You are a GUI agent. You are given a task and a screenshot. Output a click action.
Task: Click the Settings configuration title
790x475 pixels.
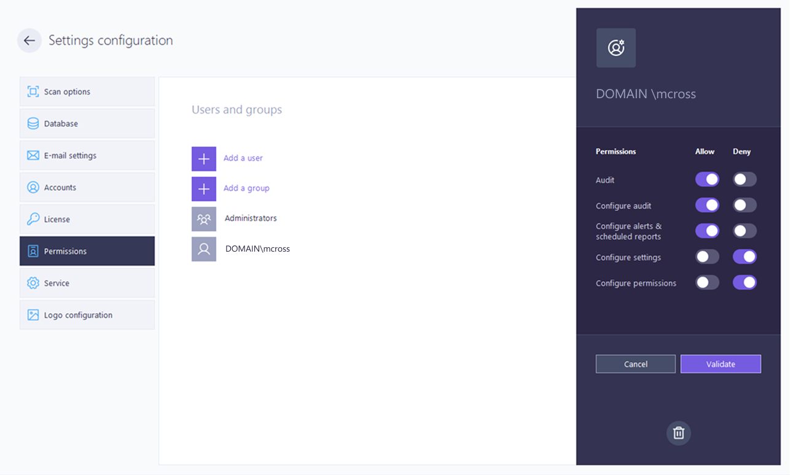[111, 41]
